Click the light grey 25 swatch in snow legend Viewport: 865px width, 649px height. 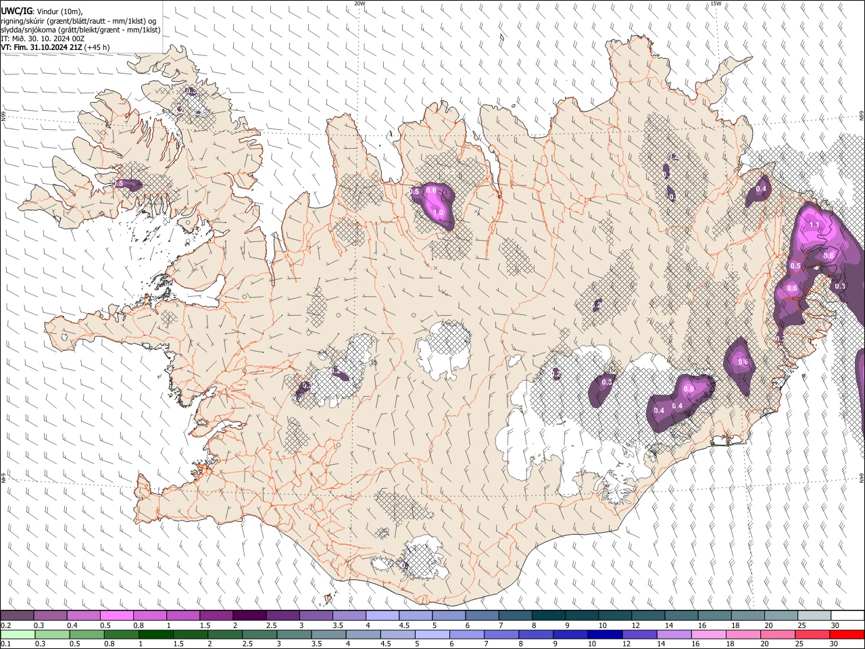tap(814, 616)
